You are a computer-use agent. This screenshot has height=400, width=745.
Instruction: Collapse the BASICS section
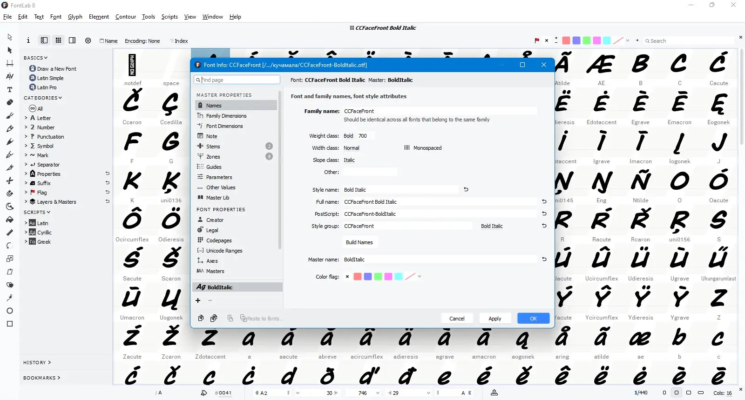tap(35, 58)
